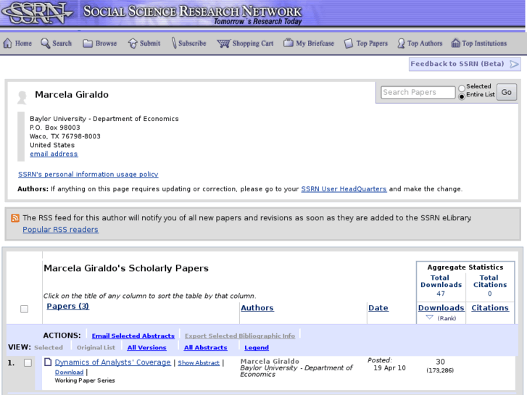Click the Downloads sort triangle indicator

[429, 317]
